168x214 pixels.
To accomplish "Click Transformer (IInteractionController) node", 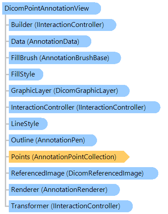I will [x=71, y=206].
